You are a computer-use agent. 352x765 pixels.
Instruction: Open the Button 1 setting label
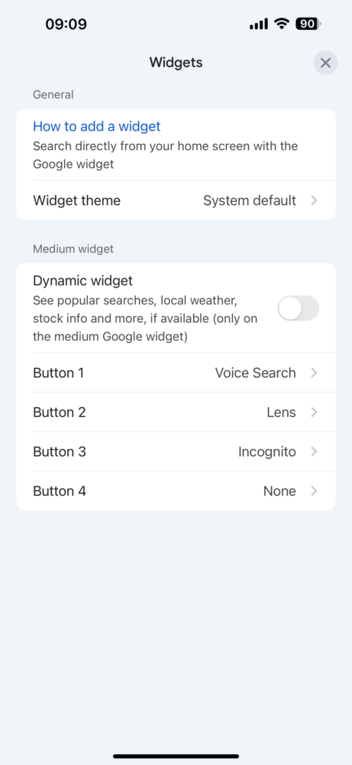[x=59, y=373]
